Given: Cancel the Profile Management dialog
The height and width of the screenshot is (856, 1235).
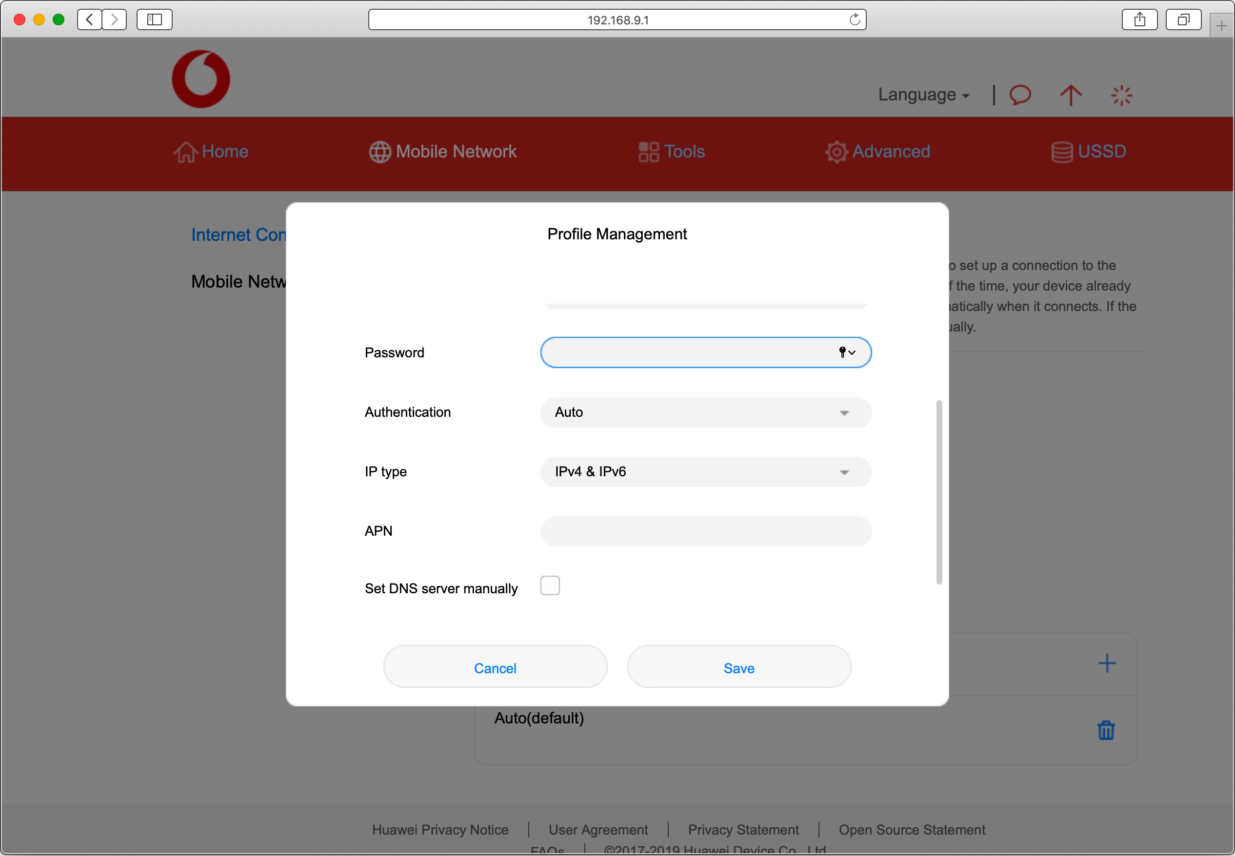Looking at the screenshot, I should click(495, 667).
